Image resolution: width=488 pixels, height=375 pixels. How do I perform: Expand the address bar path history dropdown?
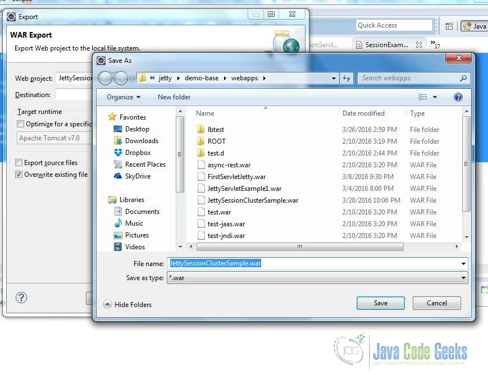[x=334, y=78]
